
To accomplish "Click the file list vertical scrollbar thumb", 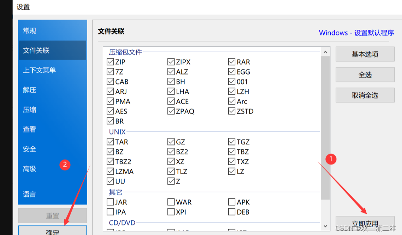I will 325,128.
